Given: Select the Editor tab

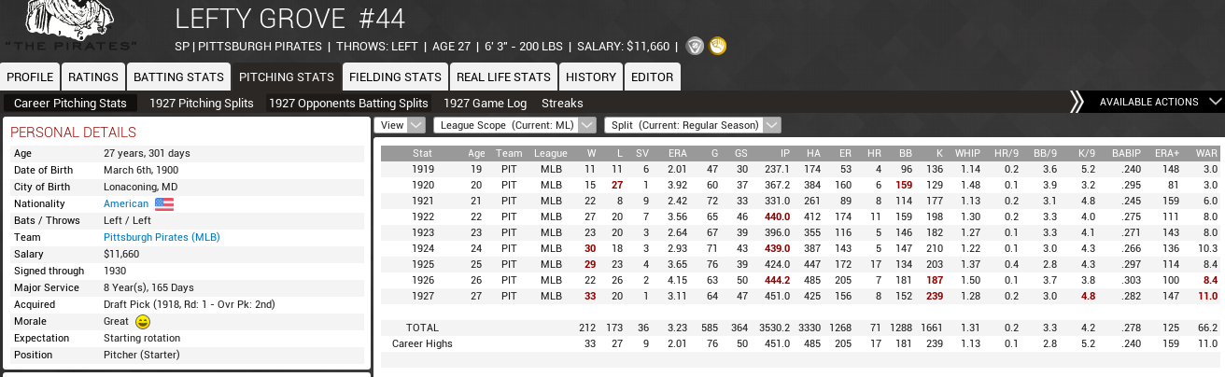Looking at the screenshot, I should point(652,77).
